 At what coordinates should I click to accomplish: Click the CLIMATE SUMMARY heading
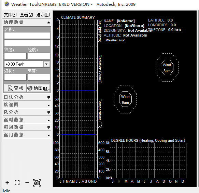(x=78, y=17)
